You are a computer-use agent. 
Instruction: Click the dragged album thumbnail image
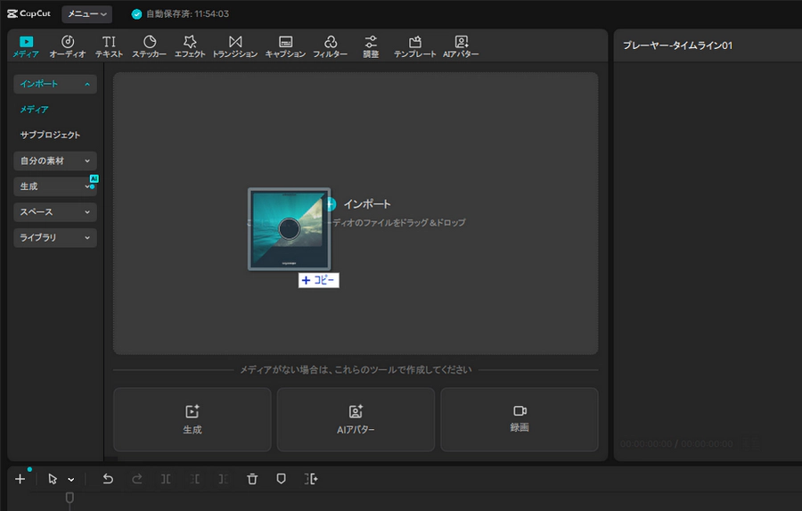pos(290,229)
